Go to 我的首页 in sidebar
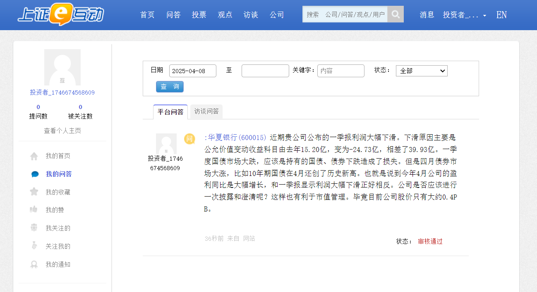Viewport: 537px width, 292px height. (58, 156)
